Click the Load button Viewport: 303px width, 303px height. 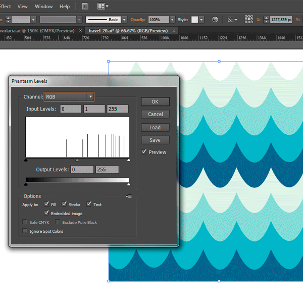[155, 128]
